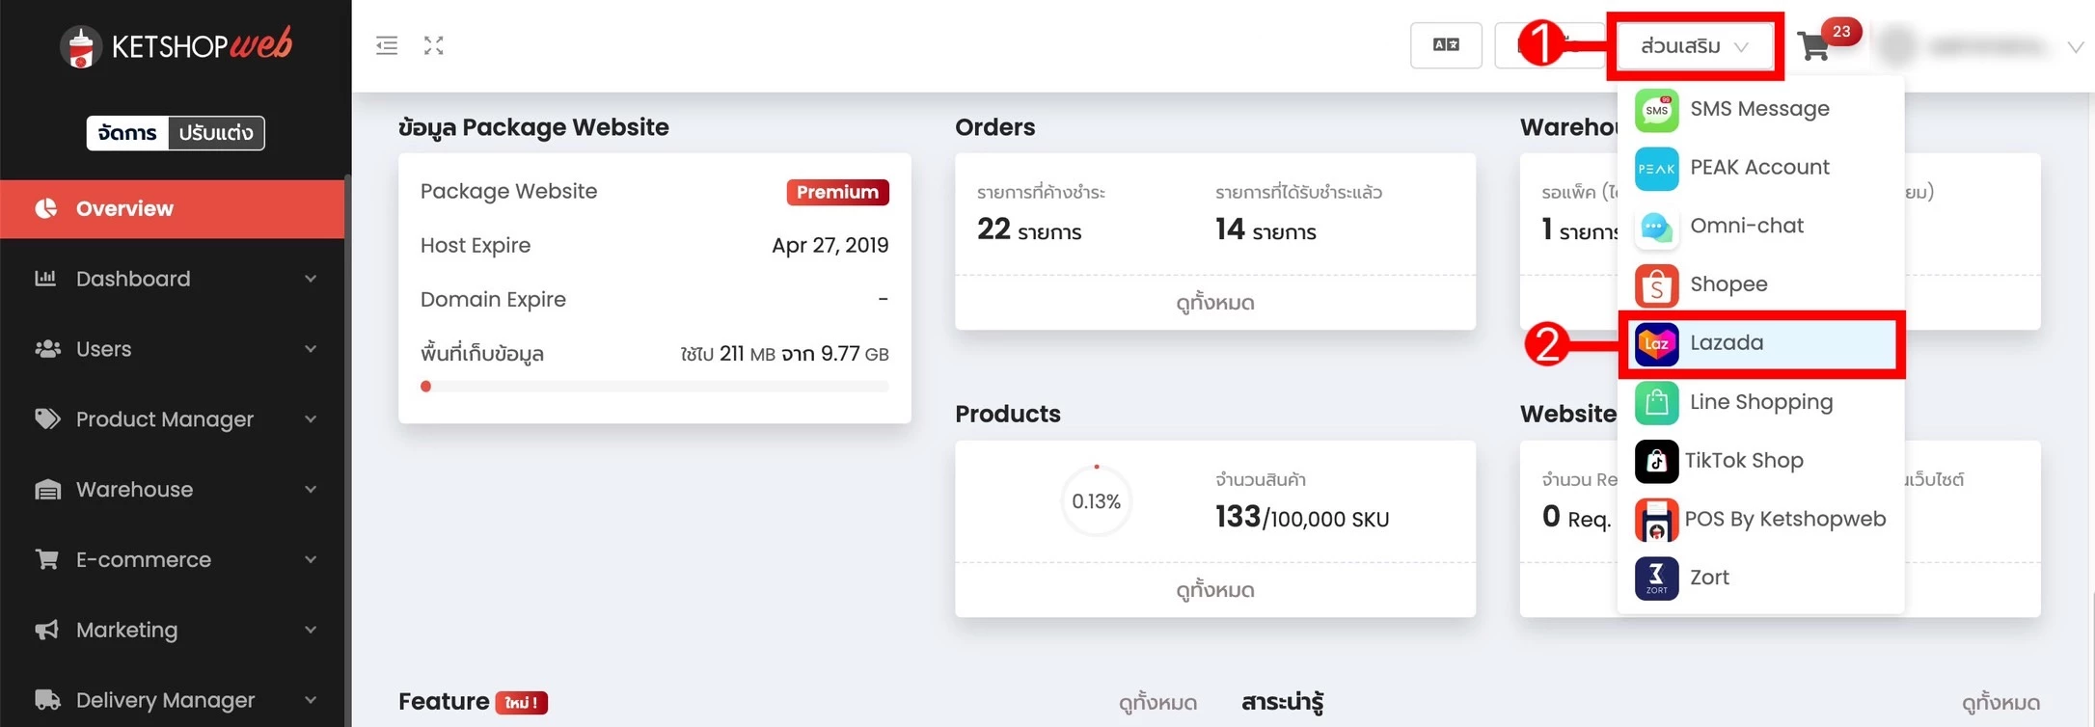Screen dimensions: 2095x727
Task: Click the Line Shopping app icon
Action: pyautogui.click(x=1656, y=403)
